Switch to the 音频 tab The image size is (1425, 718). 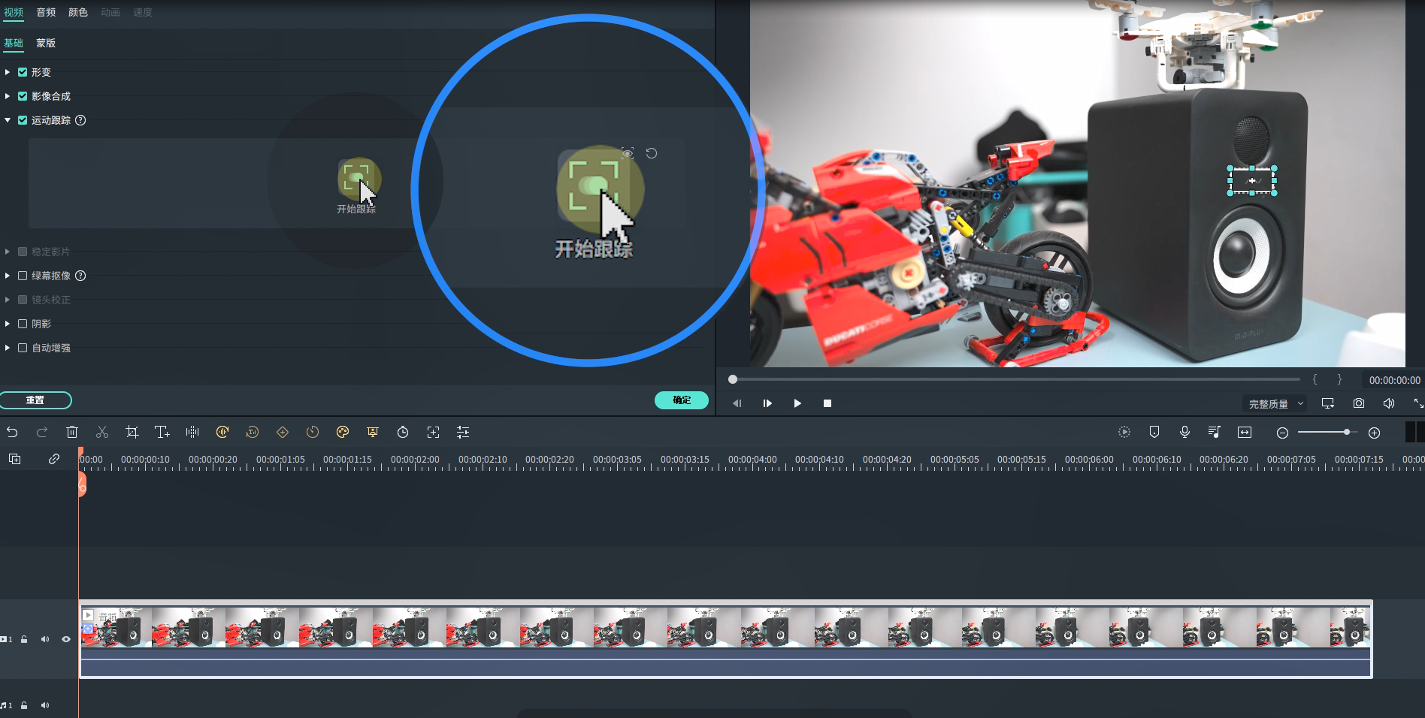[x=46, y=13]
